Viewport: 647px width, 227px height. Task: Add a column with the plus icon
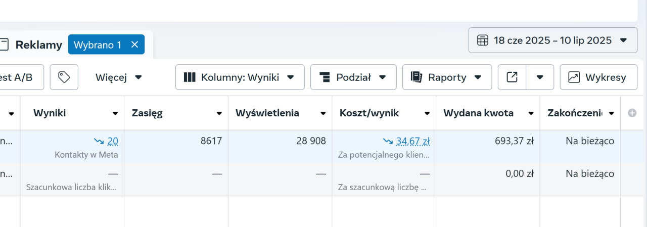(x=631, y=113)
